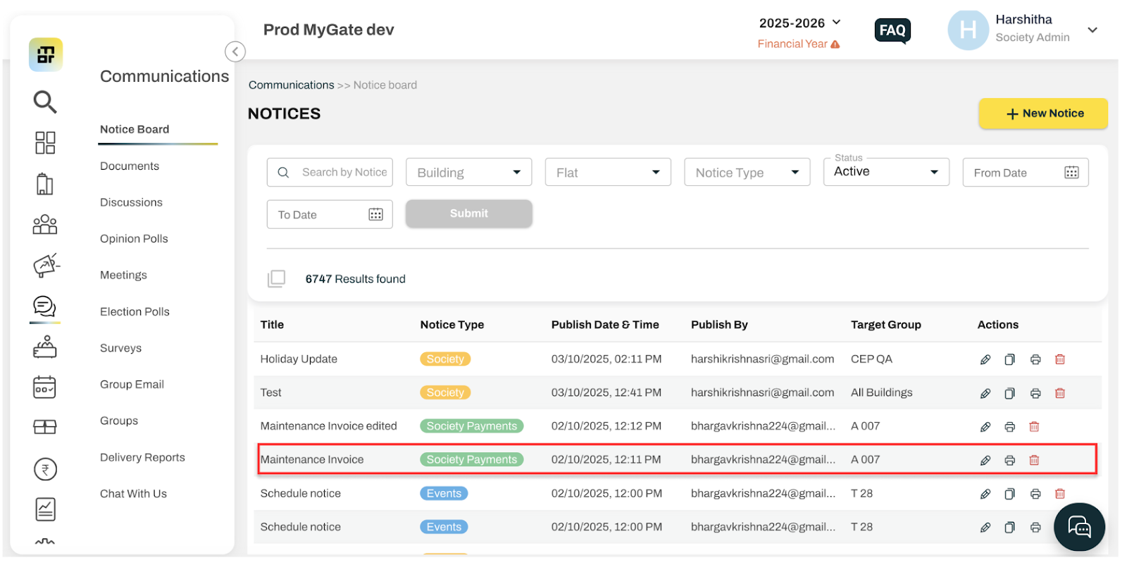Copy the Test notice using duplicate icon

point(1009,393)
